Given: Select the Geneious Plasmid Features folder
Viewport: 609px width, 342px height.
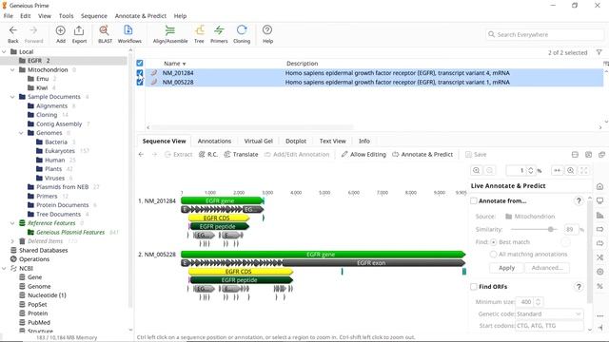Looking at the screenshot, I should (x=70, y=232).
